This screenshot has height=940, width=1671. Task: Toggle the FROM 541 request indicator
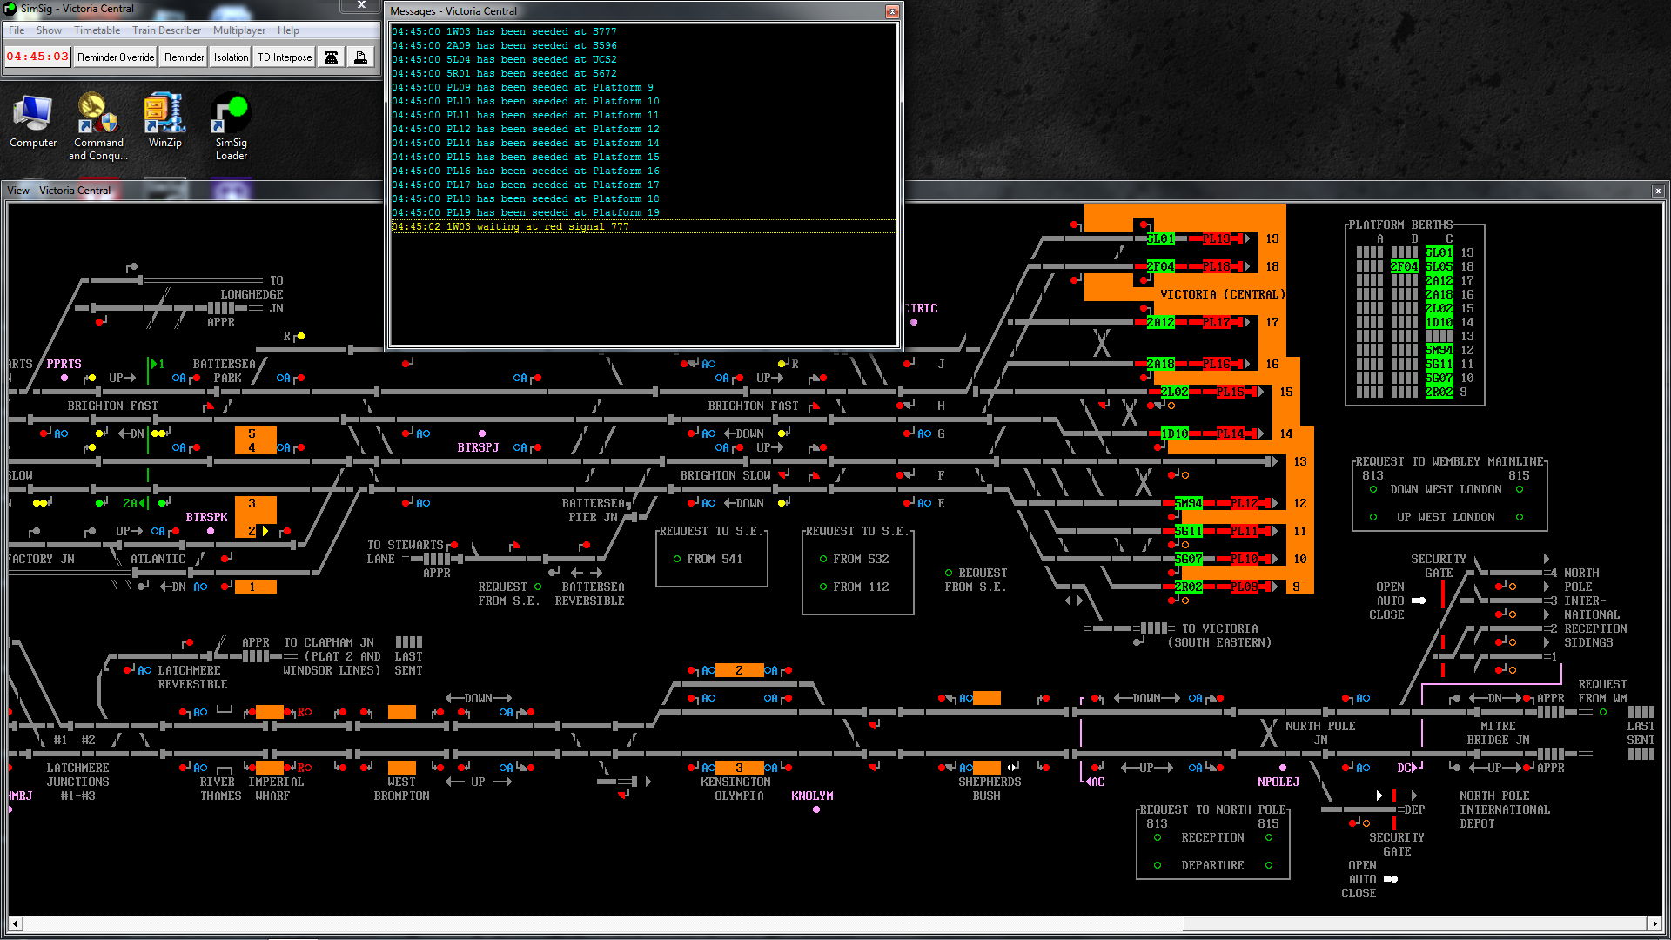point(677,559)
